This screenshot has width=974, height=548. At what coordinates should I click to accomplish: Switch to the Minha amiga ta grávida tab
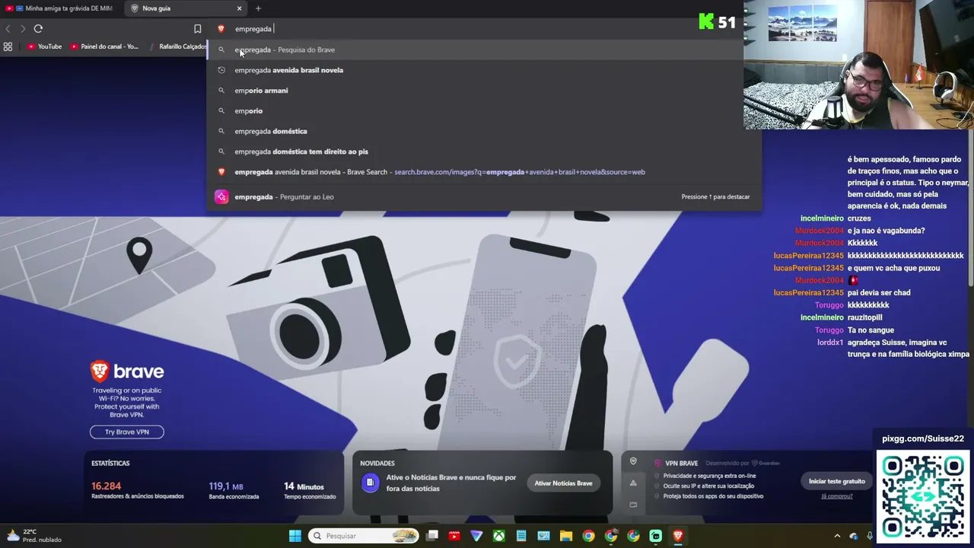click(x=62, y=8)
